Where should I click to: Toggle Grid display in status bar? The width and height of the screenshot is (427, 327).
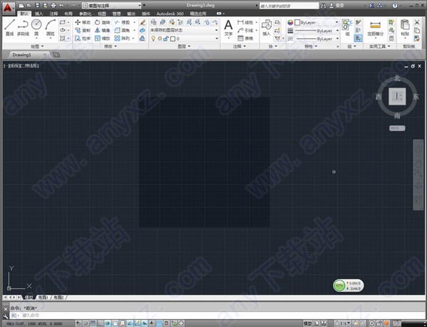[93, 323]
